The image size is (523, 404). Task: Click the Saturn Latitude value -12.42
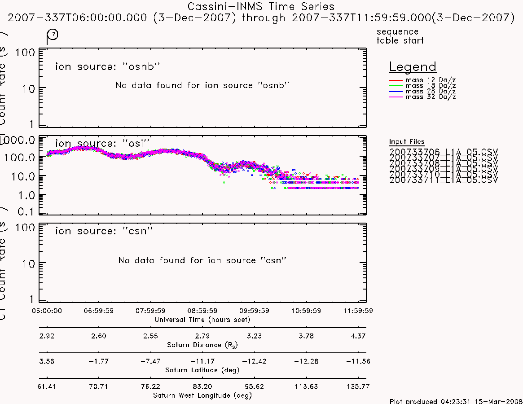pyautogui.click(x=254, y=361)
